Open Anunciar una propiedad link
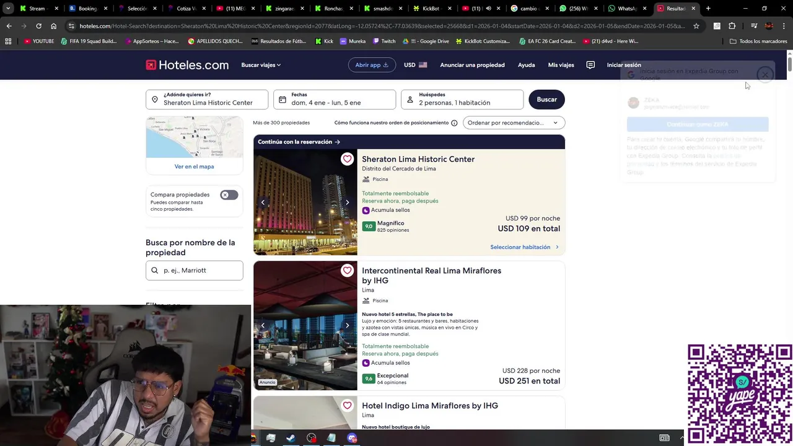Screen dimensions: 793x446 [x=472, y=65]
